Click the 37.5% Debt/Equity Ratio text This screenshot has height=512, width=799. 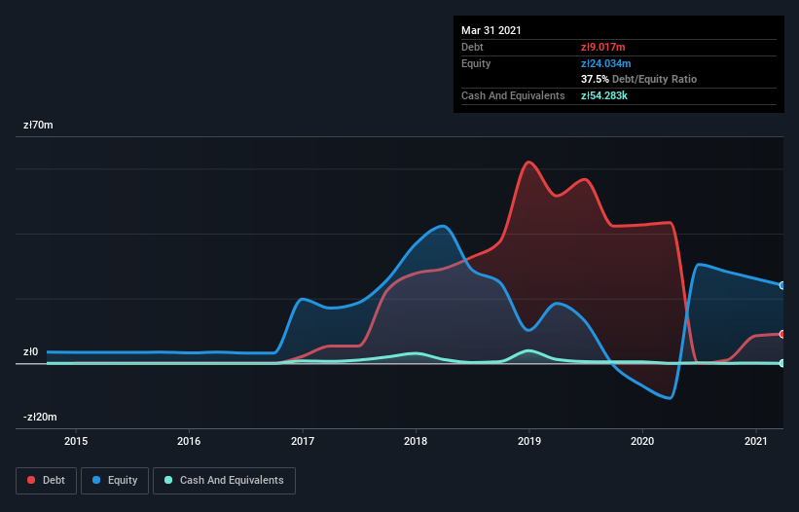pyautogui.click(x=639, y=79)
